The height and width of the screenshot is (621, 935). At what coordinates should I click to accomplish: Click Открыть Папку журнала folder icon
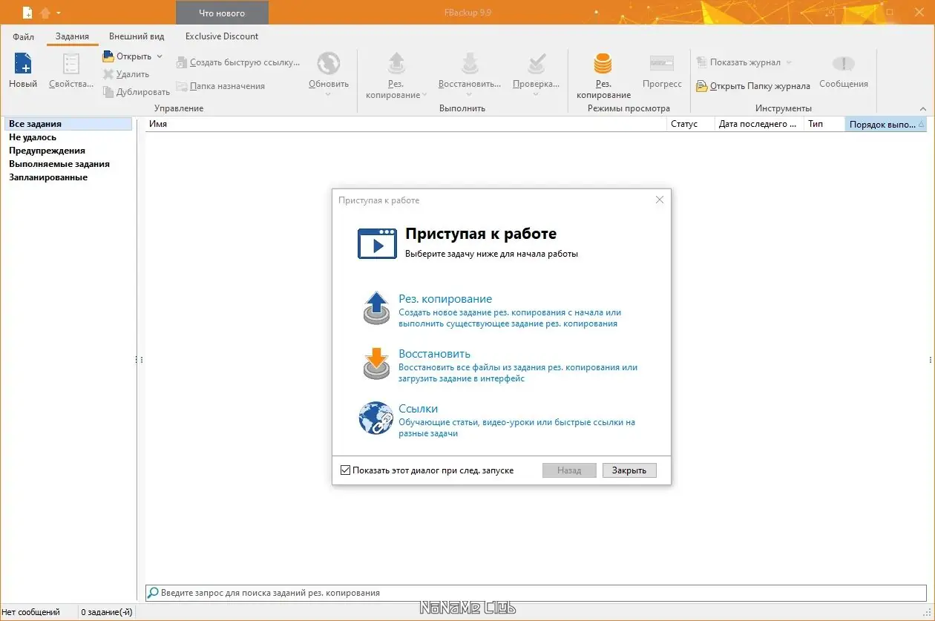[702, 86]
